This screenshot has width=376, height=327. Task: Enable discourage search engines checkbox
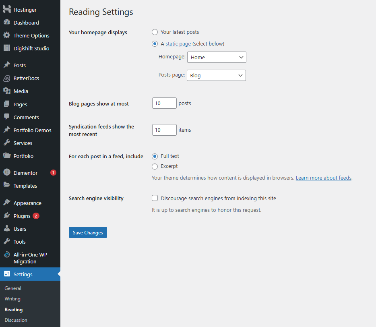point(155,198)
